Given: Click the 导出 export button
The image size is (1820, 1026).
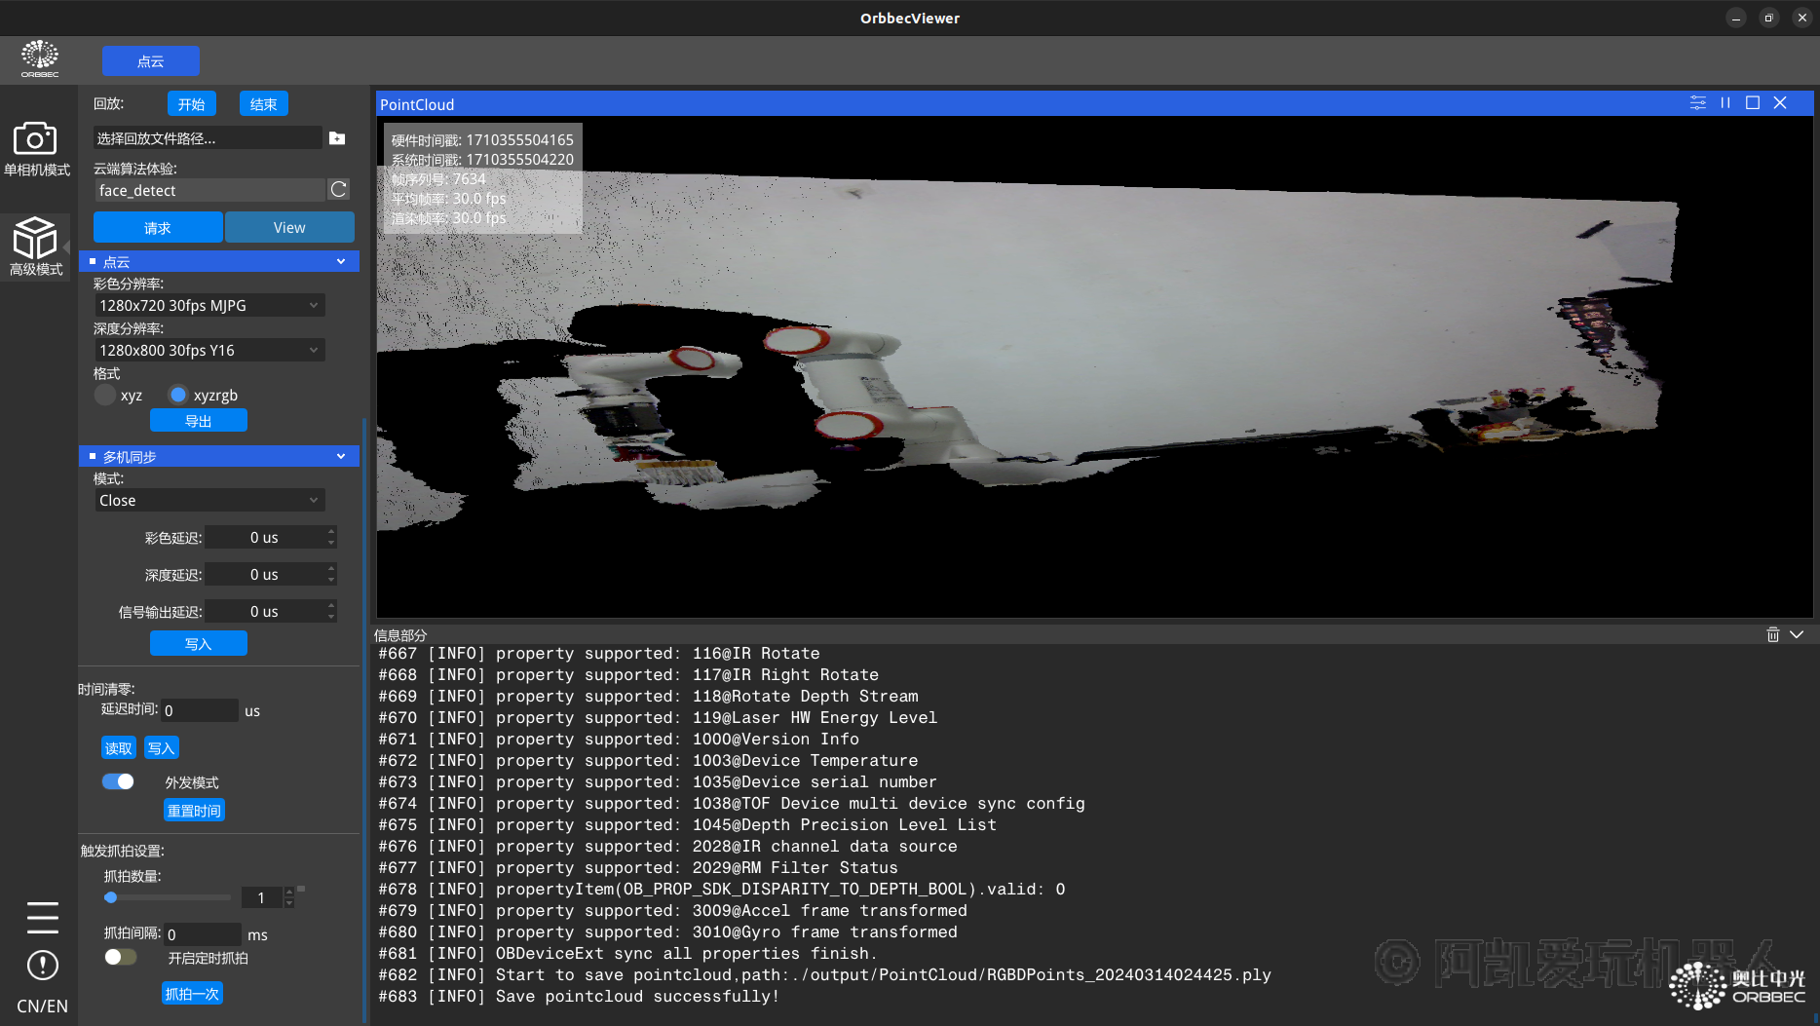Looking at the screenshot, I should (198, 421).
